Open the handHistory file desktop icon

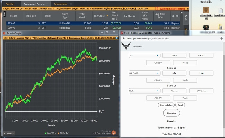[220, 13]
